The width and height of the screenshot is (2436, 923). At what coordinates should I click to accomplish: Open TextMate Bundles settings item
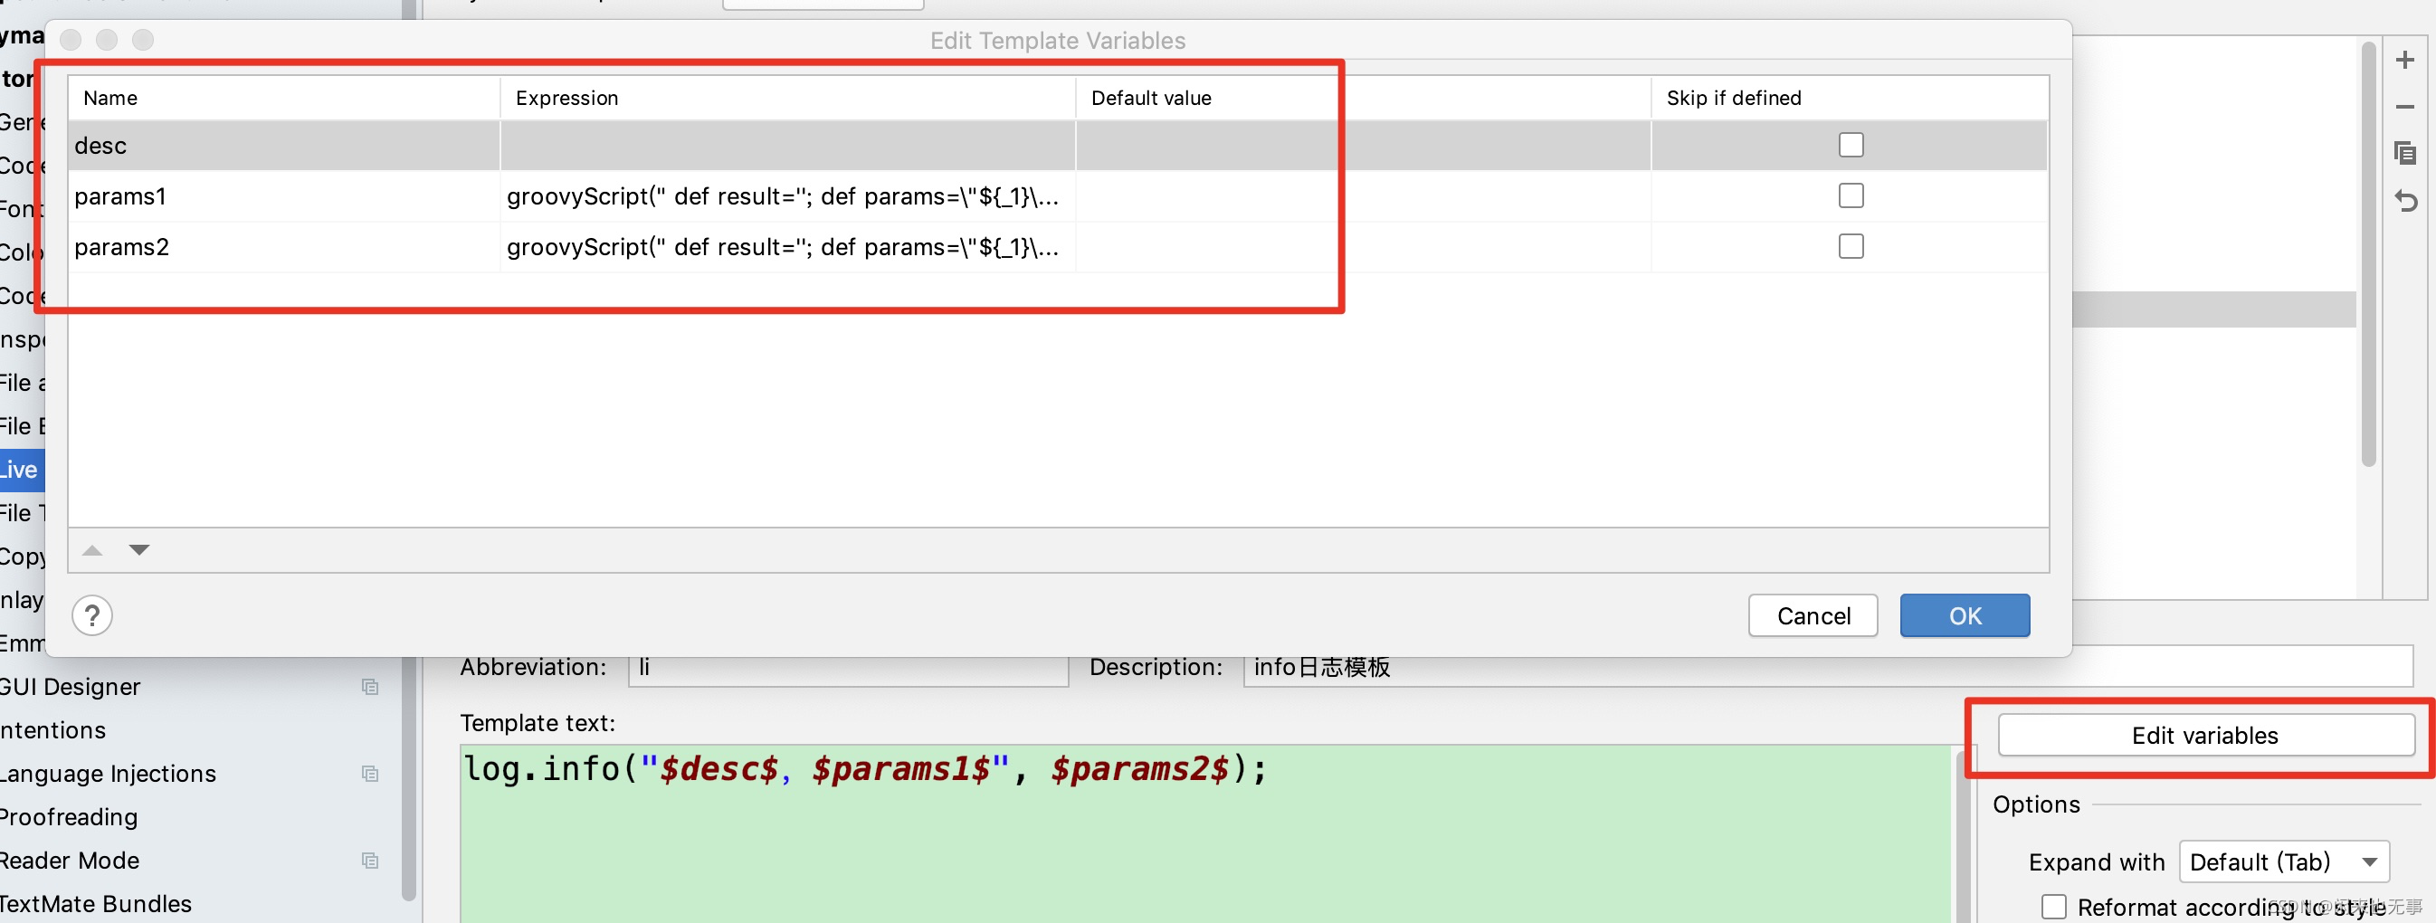click(x=96, y=904)
